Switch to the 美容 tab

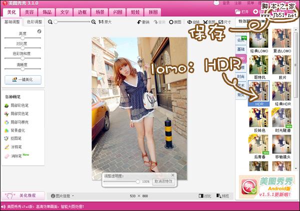[x=29, y=12]
